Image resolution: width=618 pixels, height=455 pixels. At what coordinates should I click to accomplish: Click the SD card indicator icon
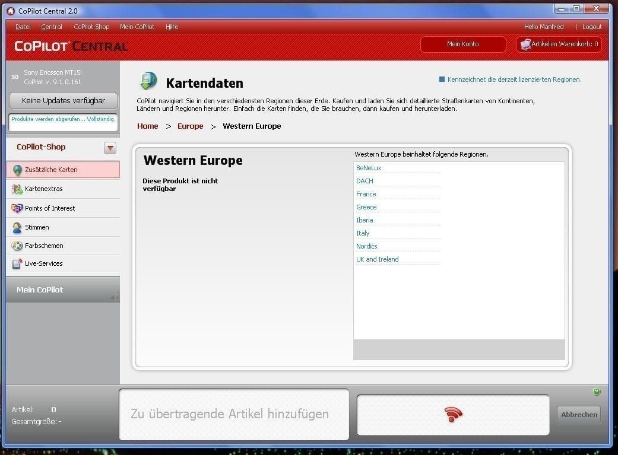pos(15,77)
